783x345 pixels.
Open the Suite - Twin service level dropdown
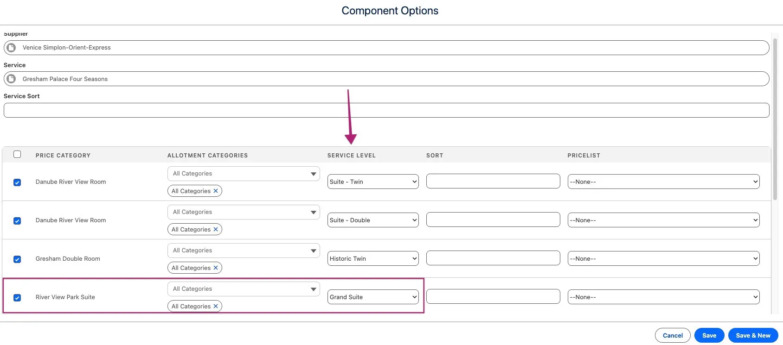coord(373,182)
